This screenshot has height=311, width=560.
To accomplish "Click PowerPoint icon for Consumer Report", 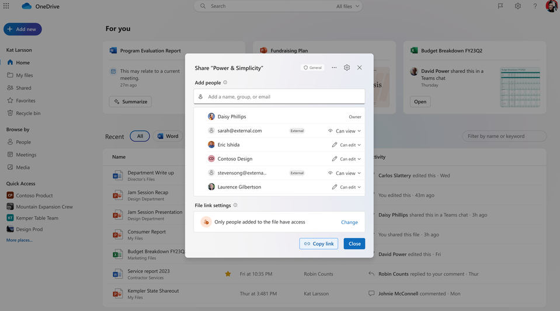I will (117, 235).
